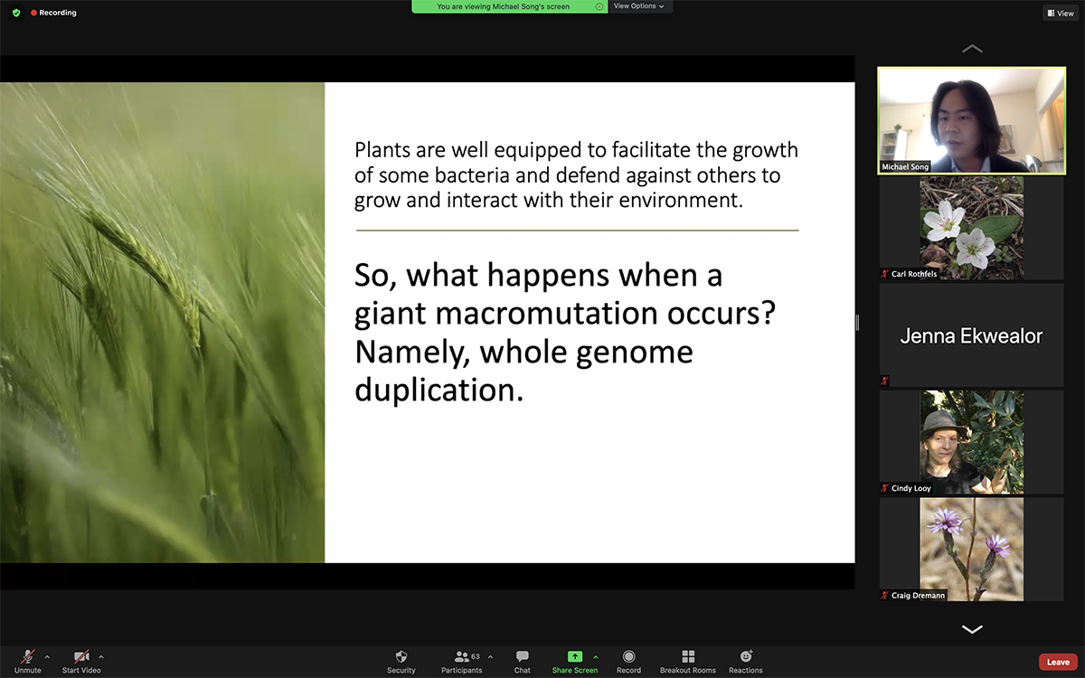Viewport: 1085px width, 678px height.
Task: Click the slide heading about giant macromutation
Action: click(x=565, y=332)
